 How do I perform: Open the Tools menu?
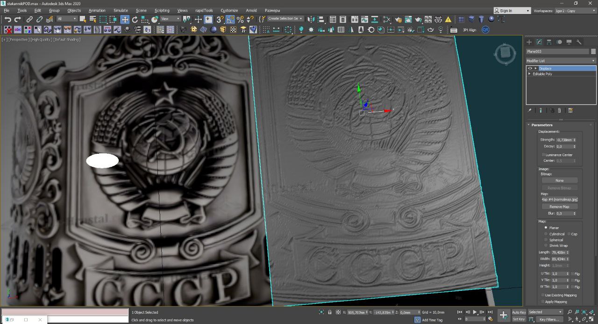pos(22,10)
